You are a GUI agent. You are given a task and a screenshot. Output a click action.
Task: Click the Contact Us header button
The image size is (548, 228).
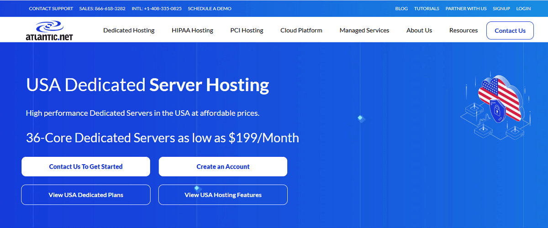pos(510,31)
